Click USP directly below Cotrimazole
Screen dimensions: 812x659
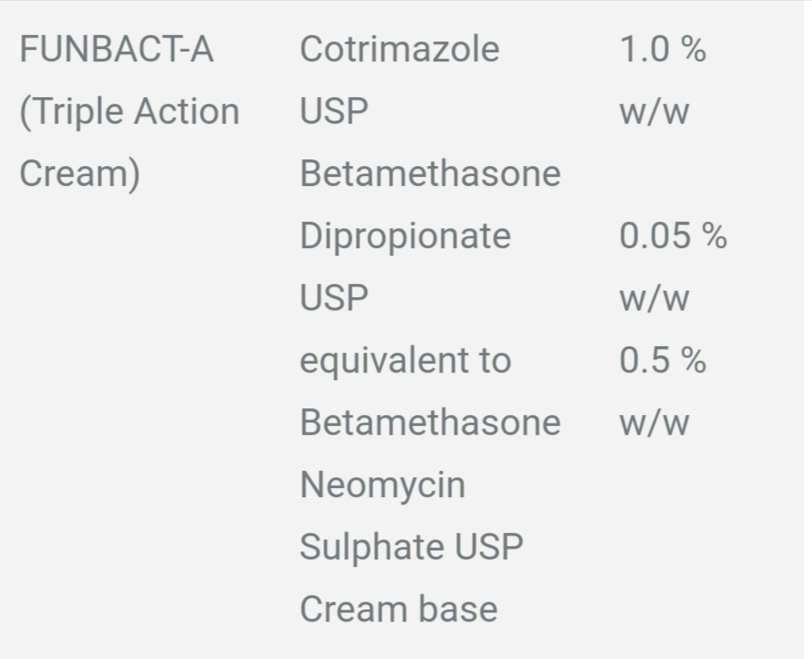[334, 111]
